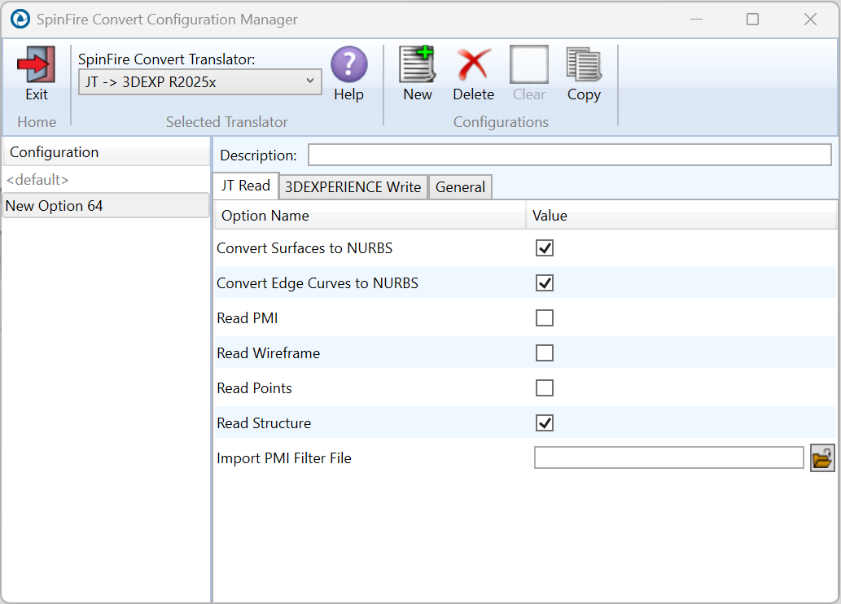Close the Configuration Manager window
This screenshot has width=841, height=604.
[x=810, y=20]
